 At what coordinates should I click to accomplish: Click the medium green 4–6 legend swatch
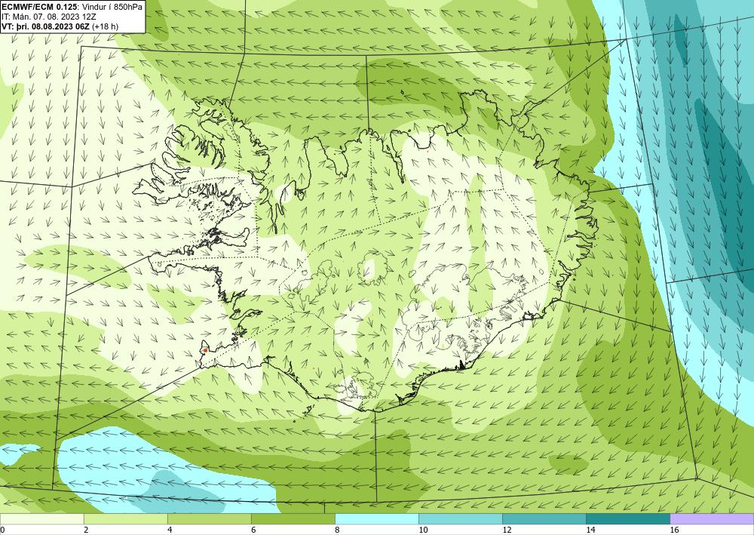209,519
